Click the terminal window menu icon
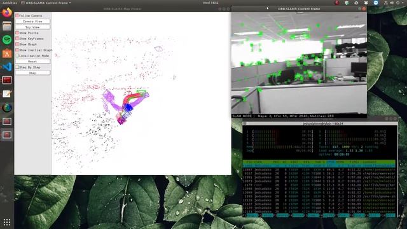 pyautogui.click(x=245, y=123)
